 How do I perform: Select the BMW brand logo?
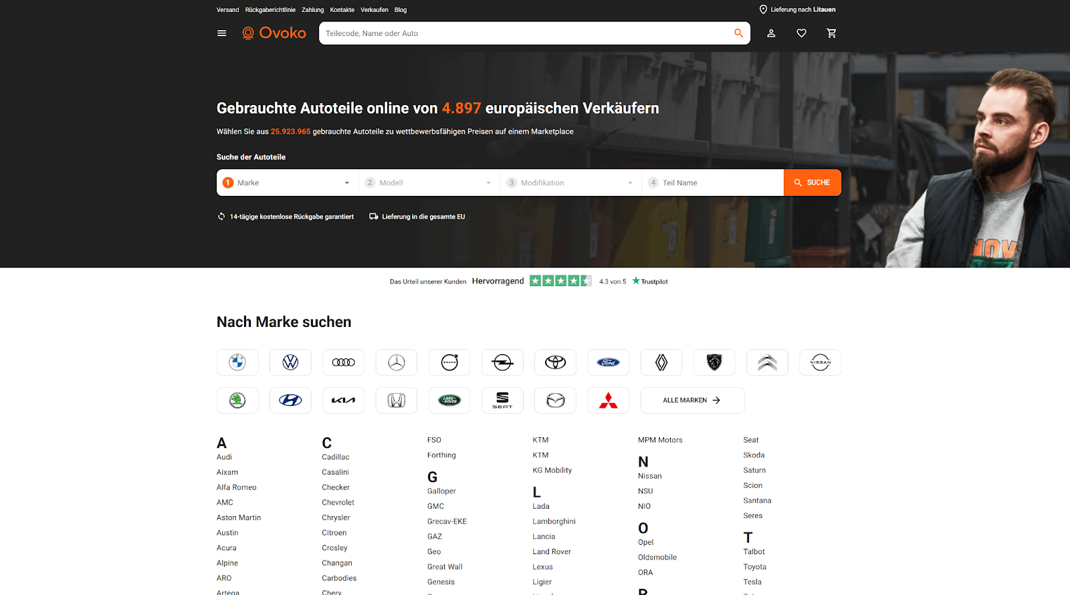(237, 362)
